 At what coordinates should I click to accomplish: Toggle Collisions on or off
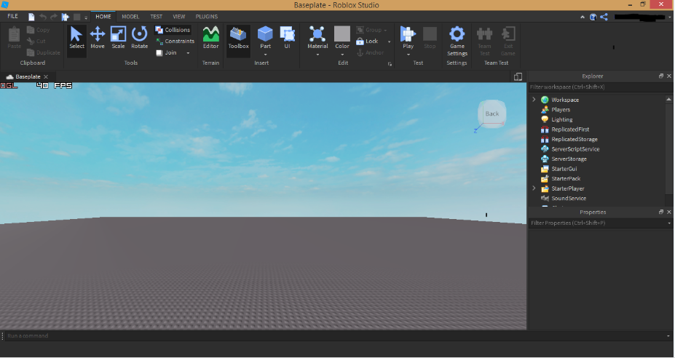173,30
